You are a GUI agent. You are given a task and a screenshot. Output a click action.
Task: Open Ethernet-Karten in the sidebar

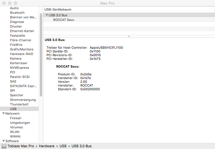[x=22, y=31]
